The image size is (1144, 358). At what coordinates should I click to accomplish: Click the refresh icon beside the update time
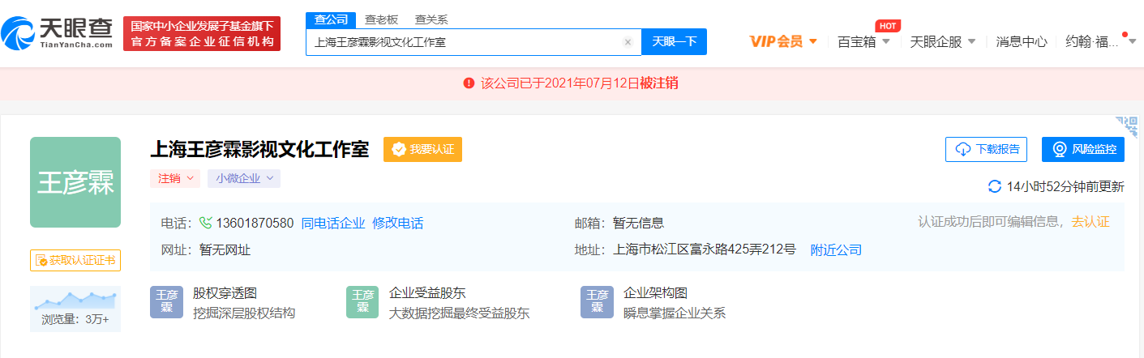pos(995,186)
